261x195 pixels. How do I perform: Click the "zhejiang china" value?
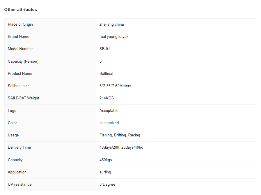(x=112, y=24)
